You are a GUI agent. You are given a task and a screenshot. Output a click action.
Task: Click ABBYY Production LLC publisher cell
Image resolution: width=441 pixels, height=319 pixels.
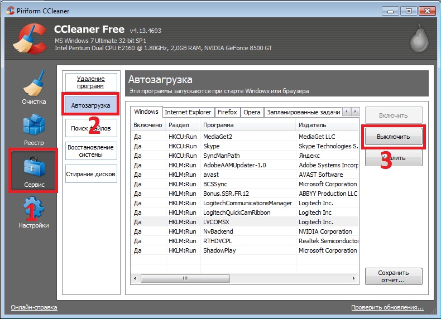tap(328, 194)
